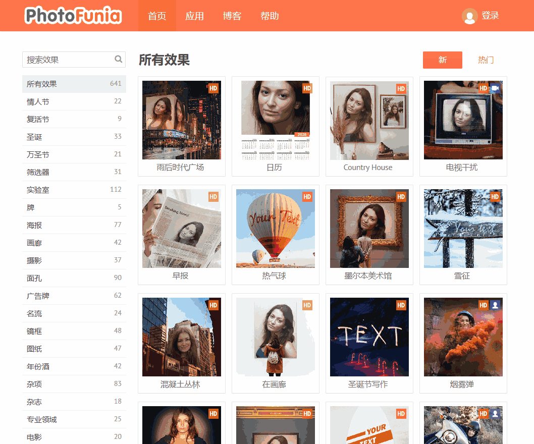
Task: Select 专业领域 category
Action: pyautogui.click(x=74, y=419)
